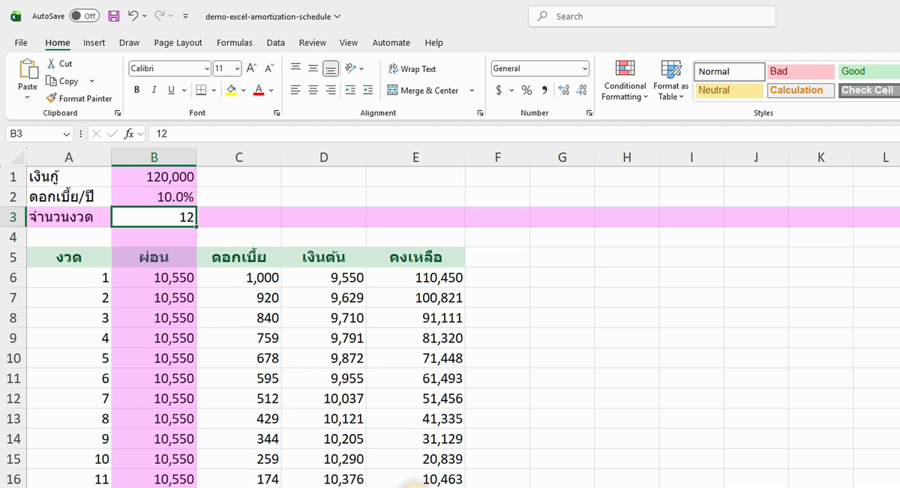Open the Customize Quick Access Toolbar dropdown
The height and width of the screenshot is (488, 900).
click(186, 16)
